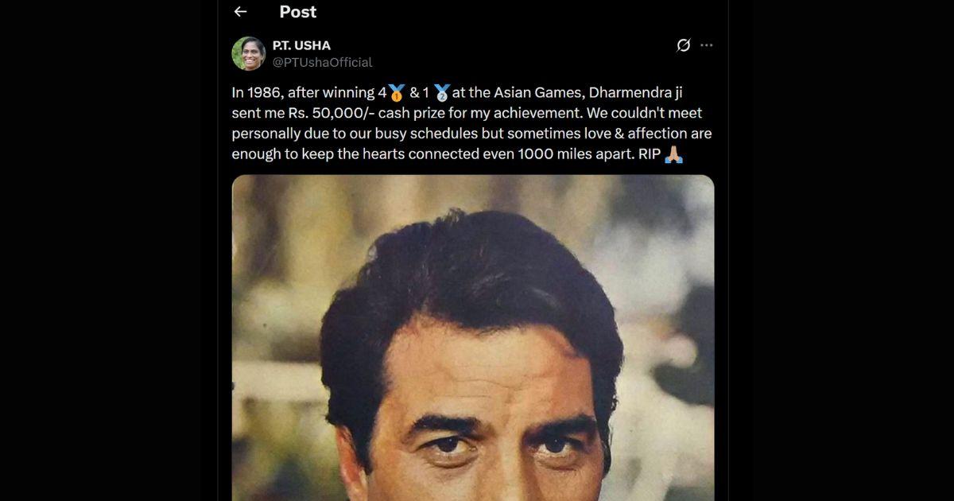Viewport: 954px width, 501px height.
Task: Go back using the left arrow
Action: pos(240,12)
